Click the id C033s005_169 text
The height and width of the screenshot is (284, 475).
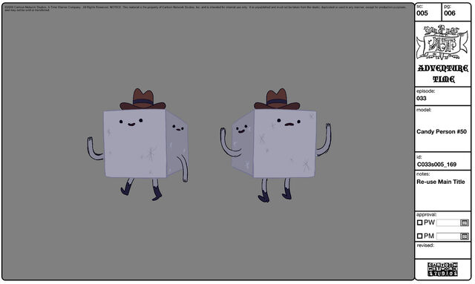[436, 165]
